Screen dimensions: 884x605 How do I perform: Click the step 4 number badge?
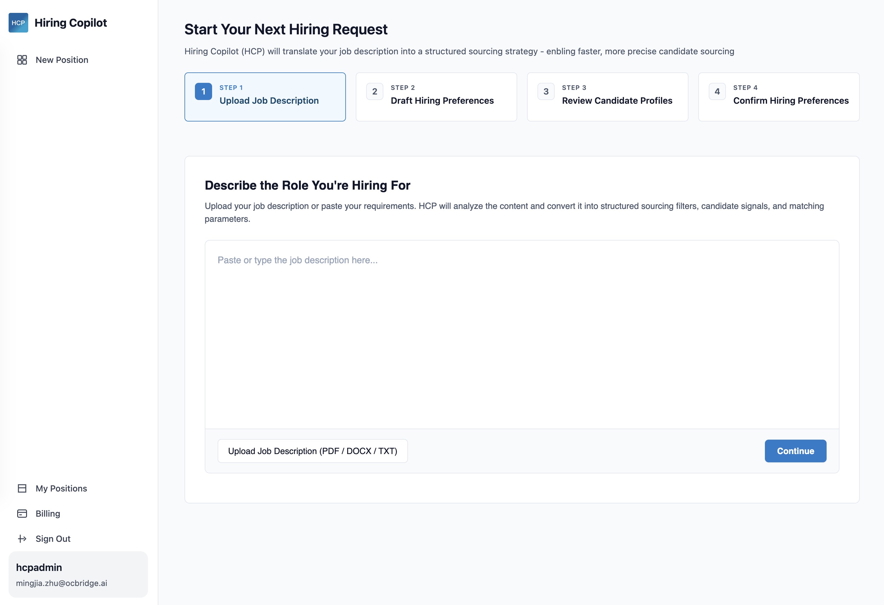pos(717,92)
